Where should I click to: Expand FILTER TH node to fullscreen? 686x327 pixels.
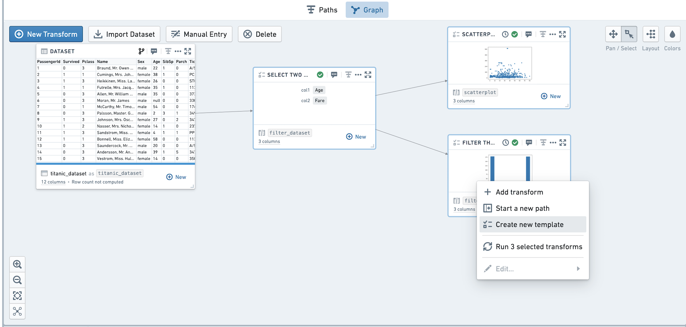(563, 142)
